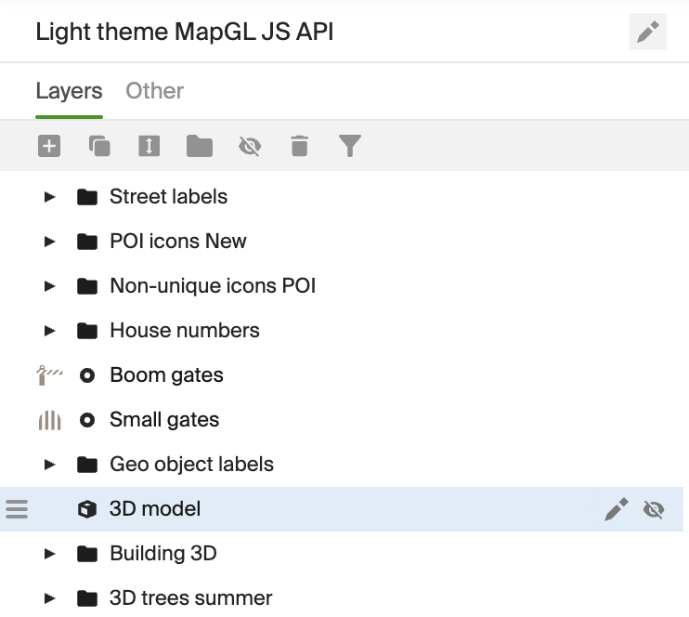This screenshot has width=689, height=617.
Task: Select the Small gates layer
Action: (164, 420)
